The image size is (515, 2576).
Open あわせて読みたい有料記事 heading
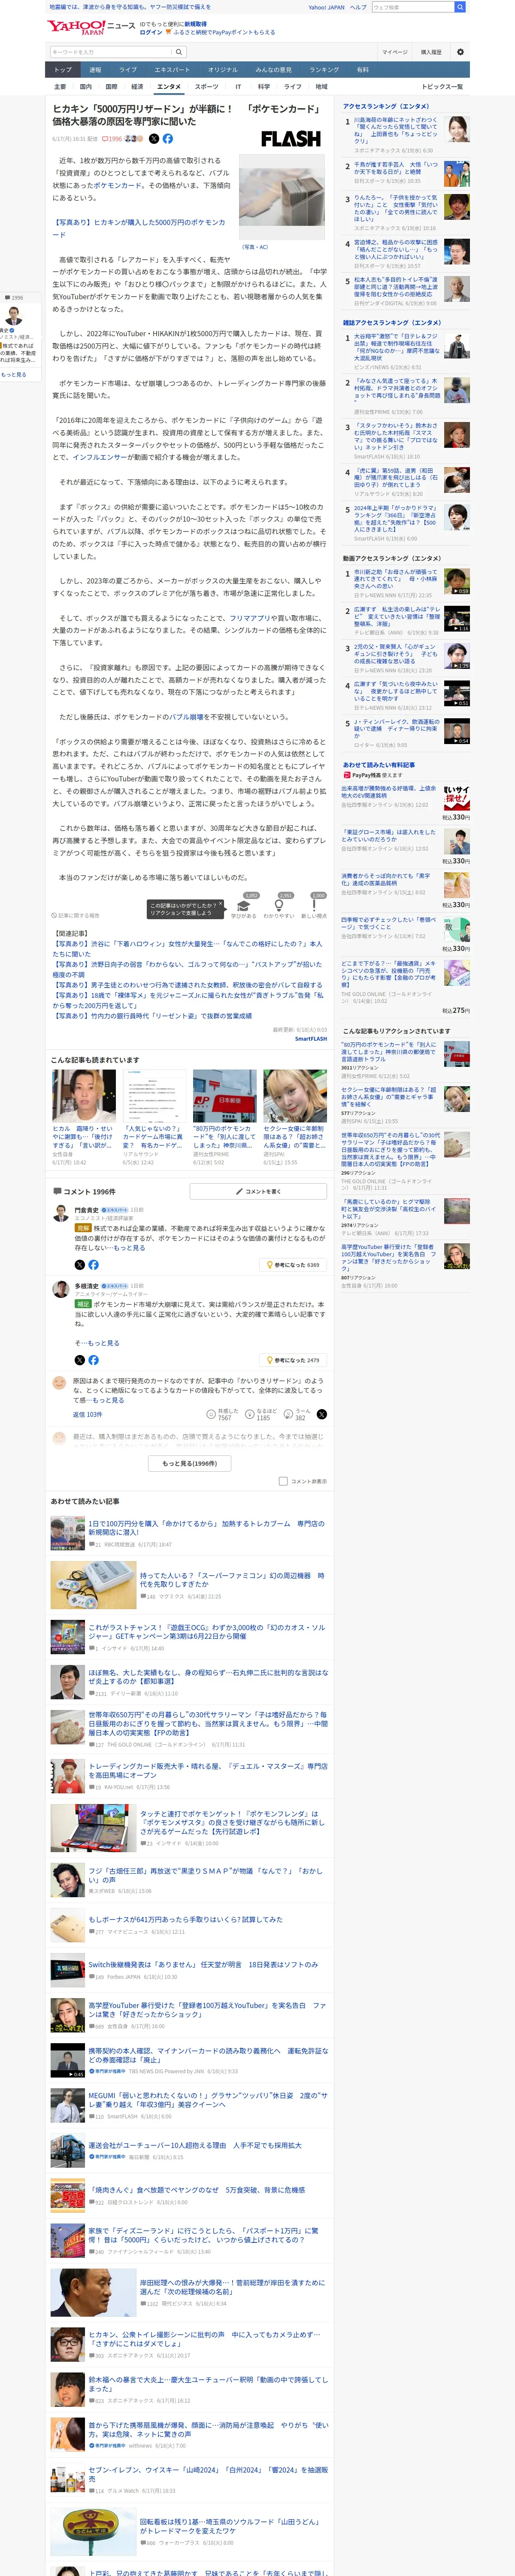coord(379,765)
